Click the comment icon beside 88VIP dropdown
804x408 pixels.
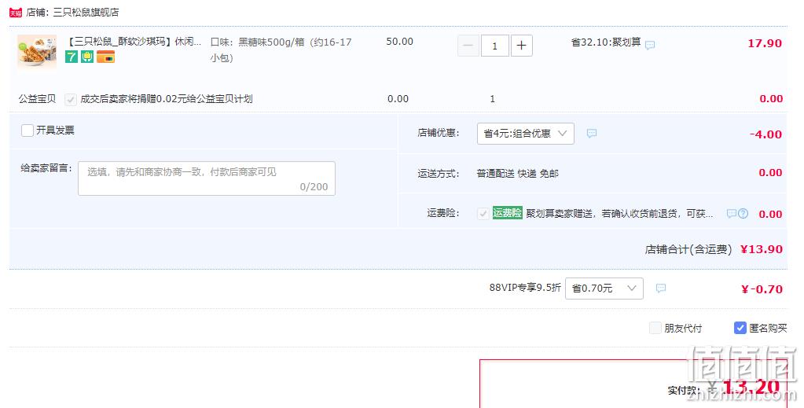click(x=661, y=289)
